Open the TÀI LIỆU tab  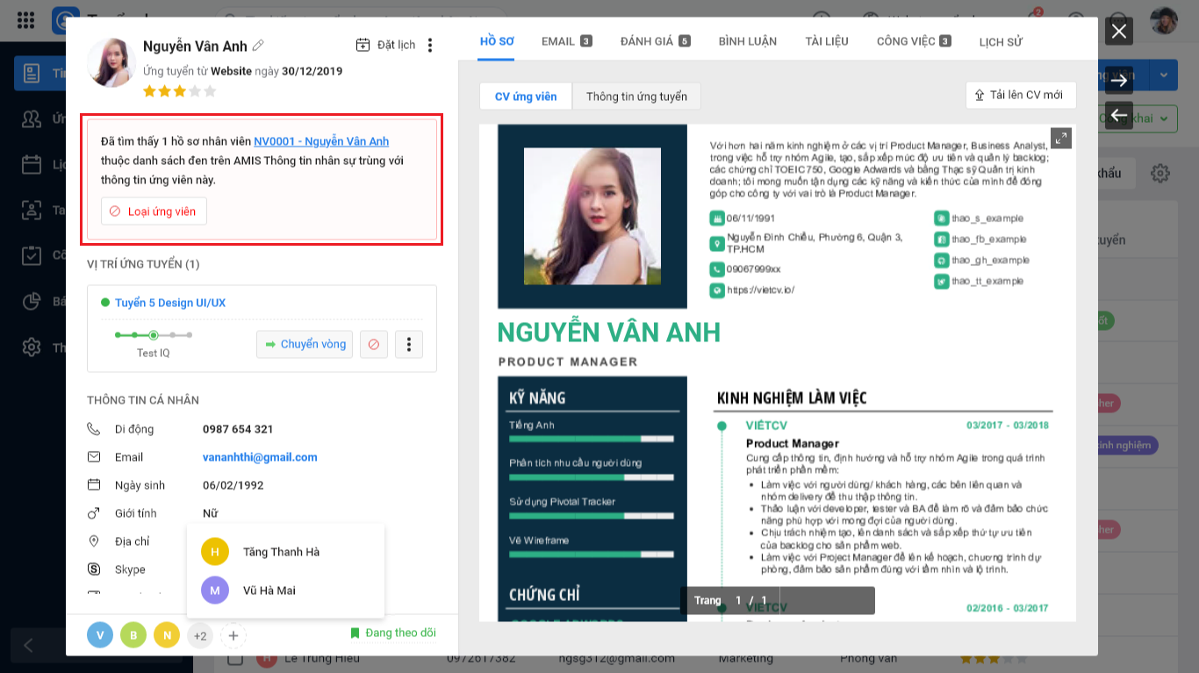(827, 41)
